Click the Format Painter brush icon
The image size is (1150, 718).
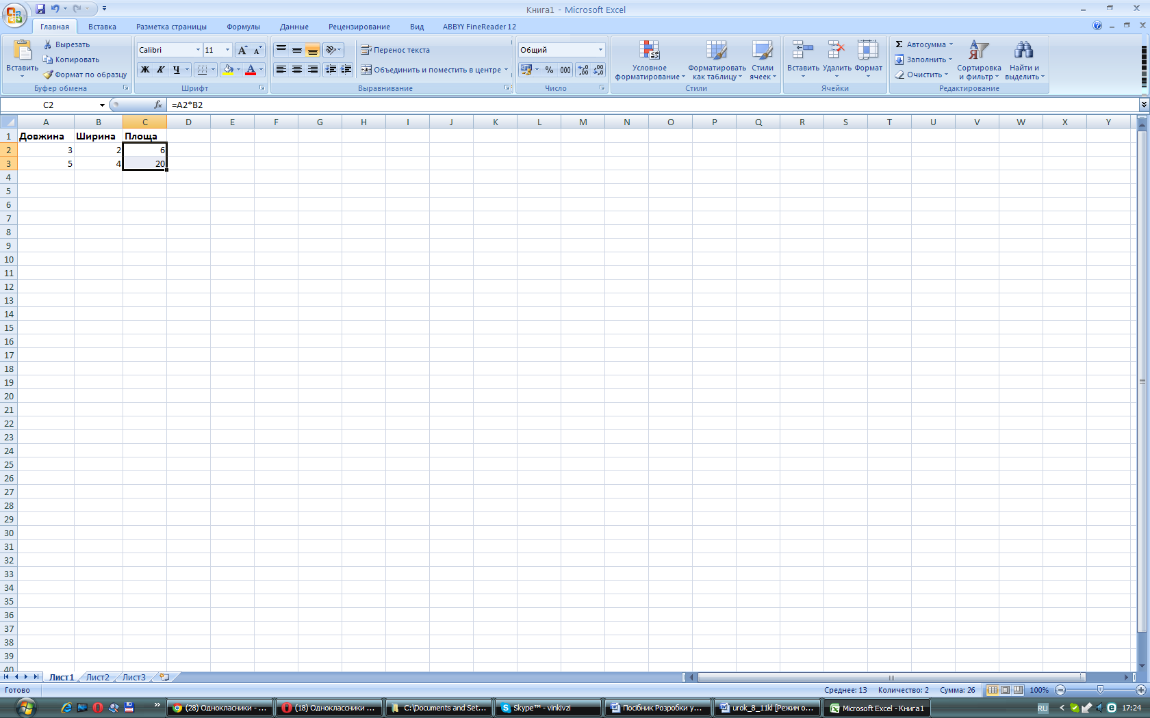click(48, 75)
